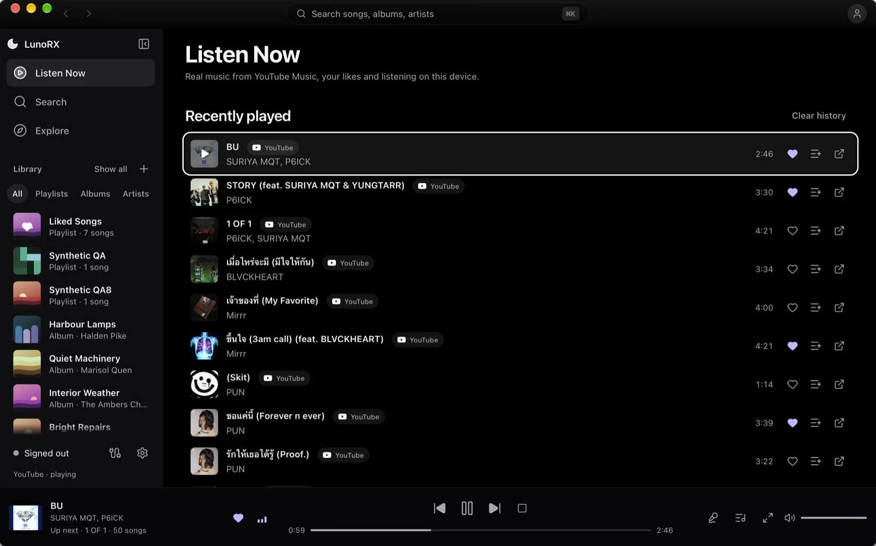Click Clear history
Image resolution: width=876 pixels, height=546 pixels.
click(819, 116)
